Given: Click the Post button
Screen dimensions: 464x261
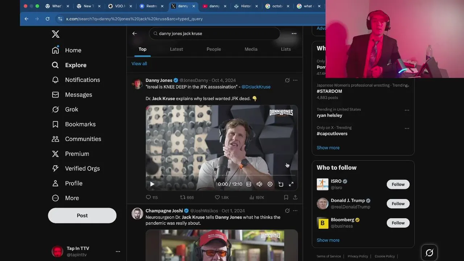Looking at the screenshot, I should click(x=82, y=215).
